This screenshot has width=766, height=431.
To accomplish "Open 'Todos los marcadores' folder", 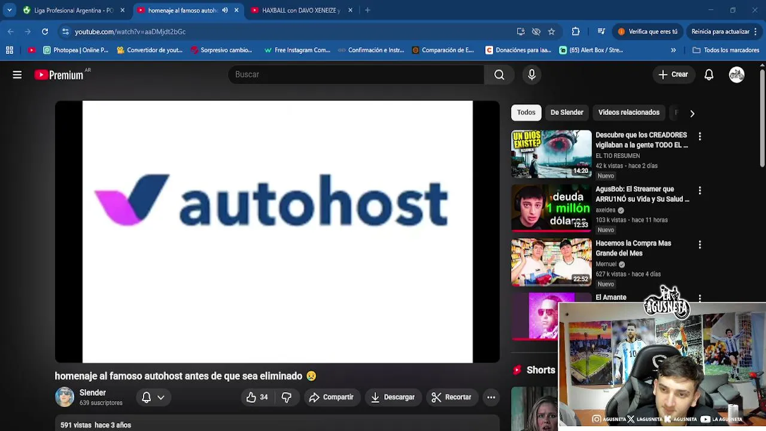I will [725, 50].
